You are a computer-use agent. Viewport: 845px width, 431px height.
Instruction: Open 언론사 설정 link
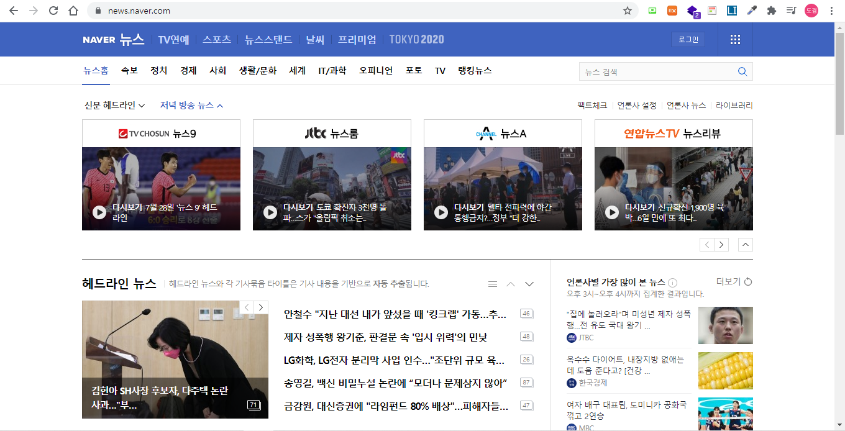tap(637, 106)
